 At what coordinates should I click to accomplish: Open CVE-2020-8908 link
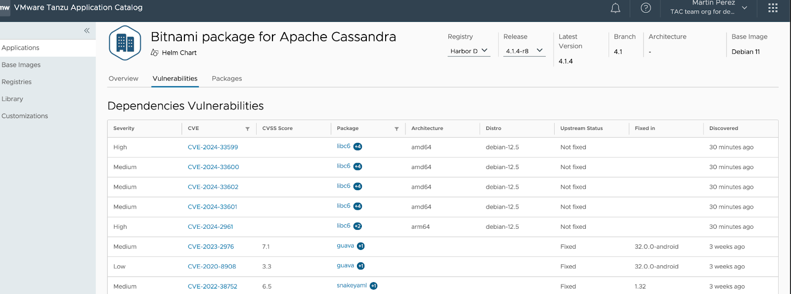point(212,266)
